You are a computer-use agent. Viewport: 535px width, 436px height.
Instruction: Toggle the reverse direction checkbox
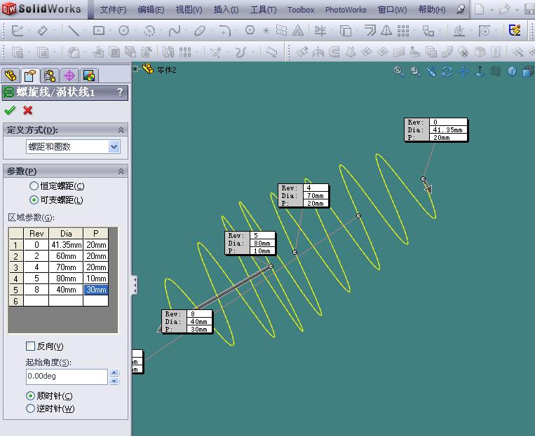(x=30, y=346)
